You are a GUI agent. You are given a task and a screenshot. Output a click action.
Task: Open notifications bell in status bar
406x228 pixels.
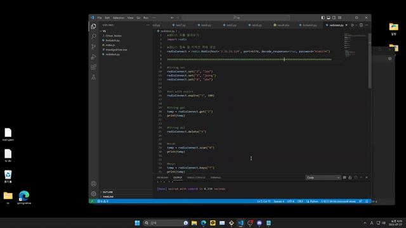point(367,201)
